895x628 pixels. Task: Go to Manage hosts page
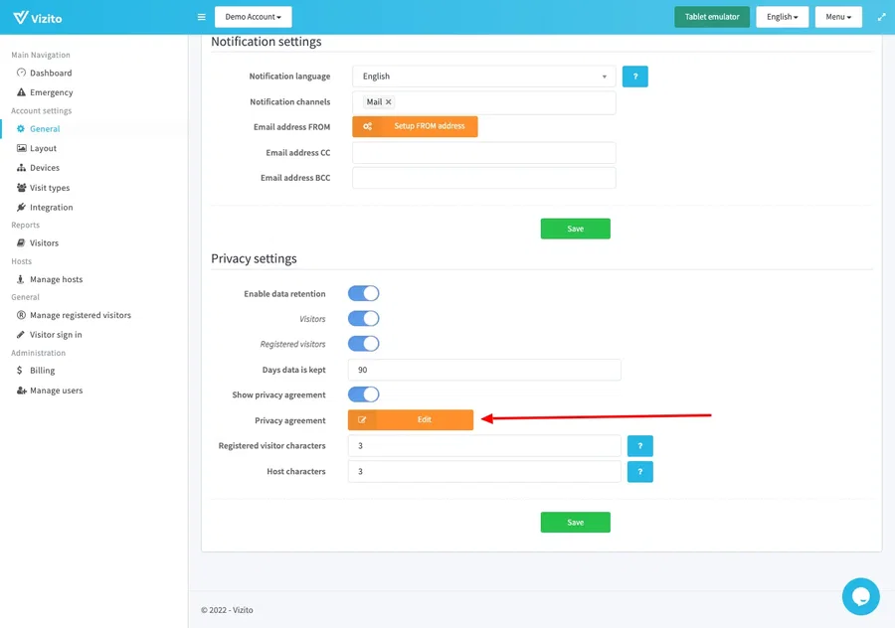click(56, 279)
